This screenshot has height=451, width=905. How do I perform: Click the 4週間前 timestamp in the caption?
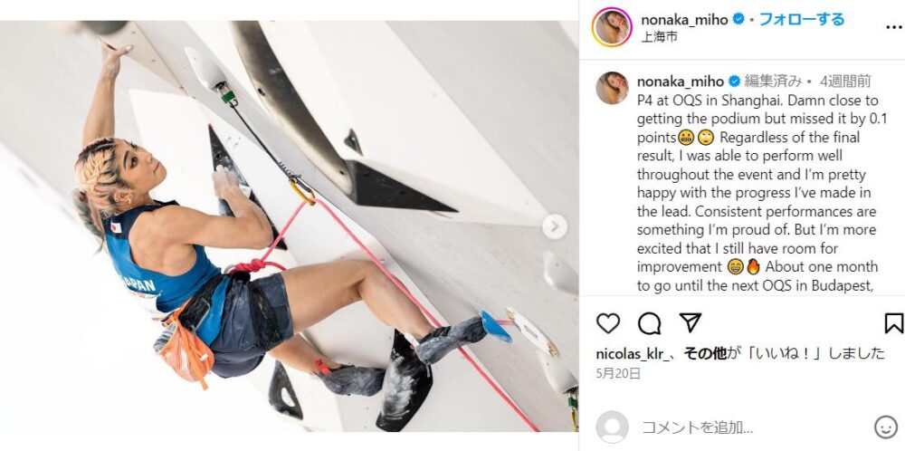pyautogui.click(x=845, y=81)
